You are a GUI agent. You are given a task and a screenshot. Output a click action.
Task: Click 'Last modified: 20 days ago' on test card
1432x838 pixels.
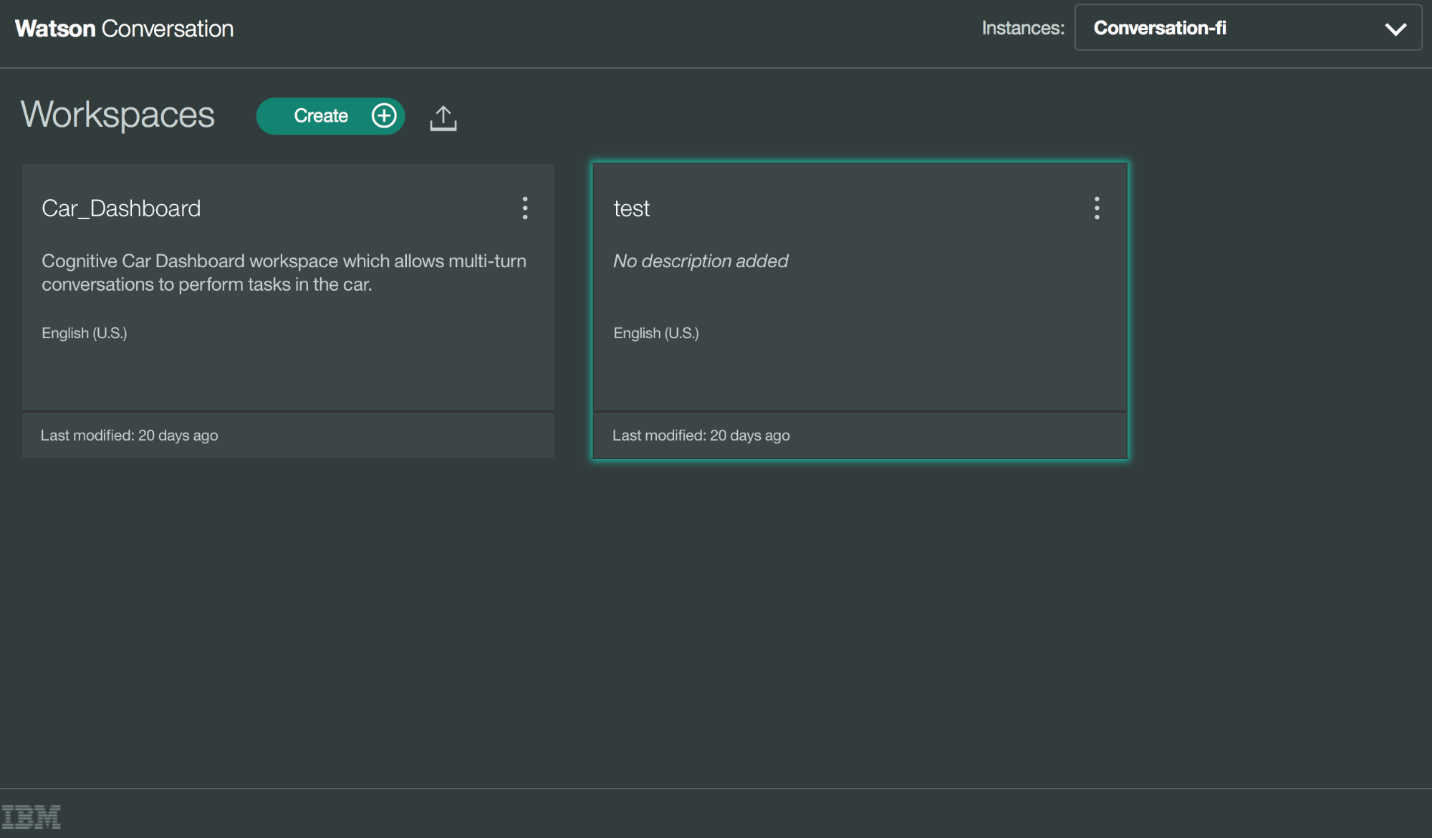coord(701,435)
